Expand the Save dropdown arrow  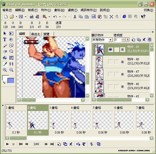click(x=25, y=17)
